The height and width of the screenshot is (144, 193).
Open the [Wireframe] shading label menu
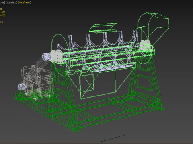(25, 2)
